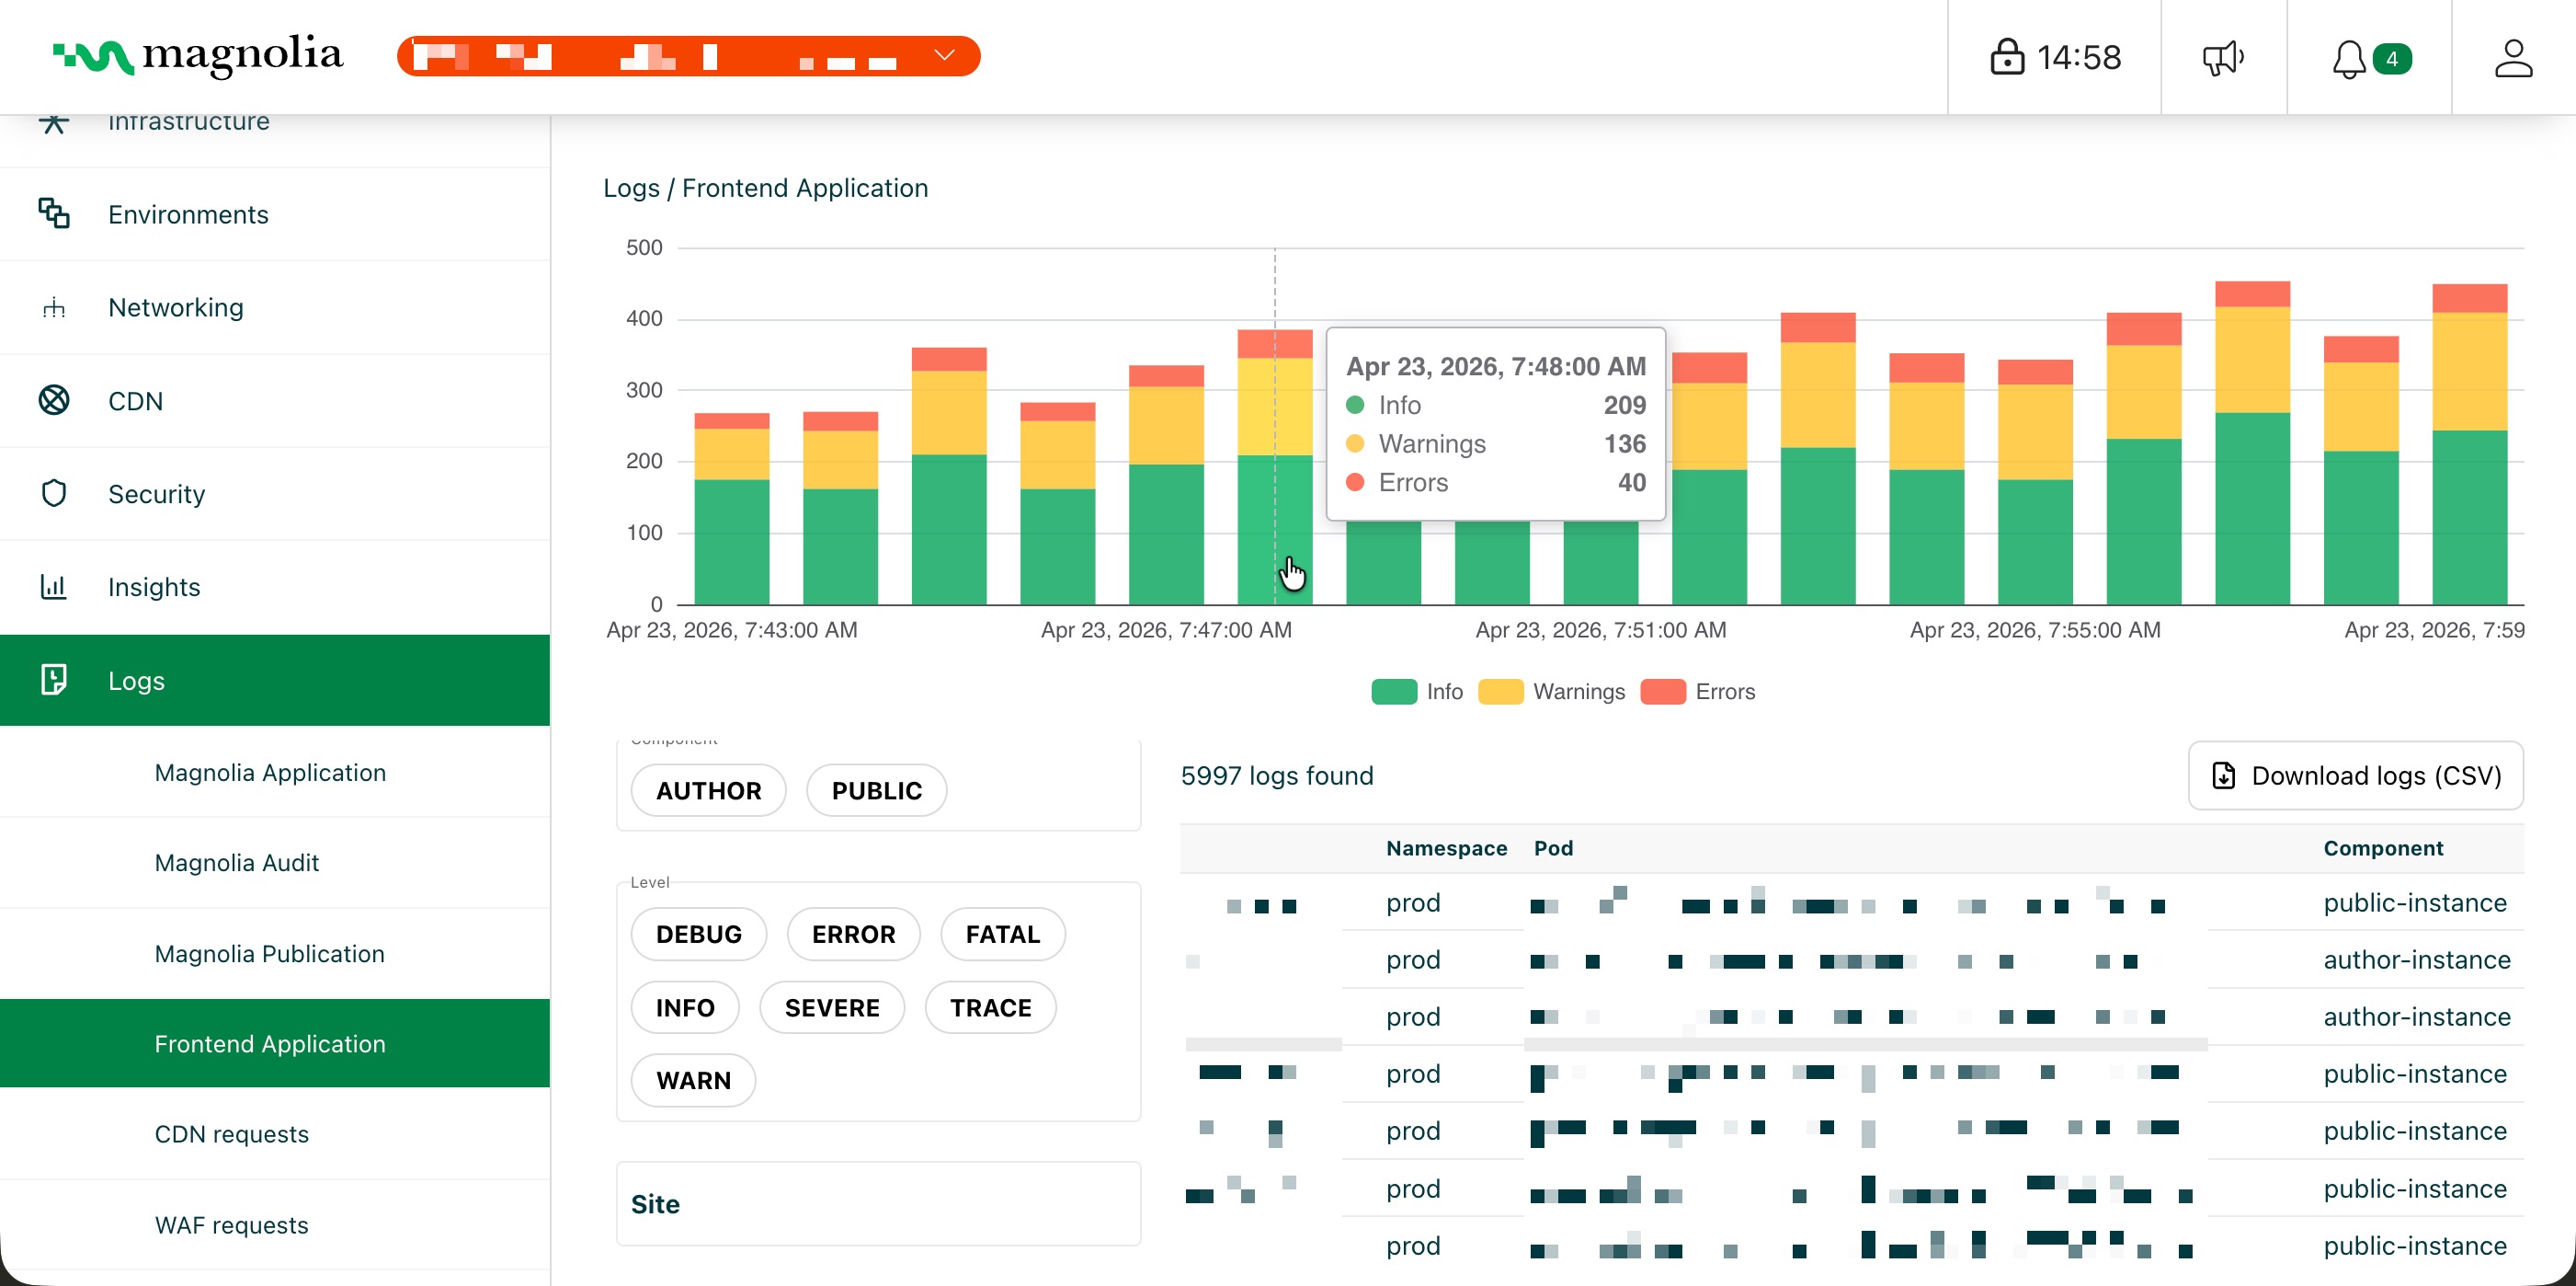This screenshot has width=2576, height=1286.
Task: Toggle the SEVERE level filter
Action: point(832,1006)
